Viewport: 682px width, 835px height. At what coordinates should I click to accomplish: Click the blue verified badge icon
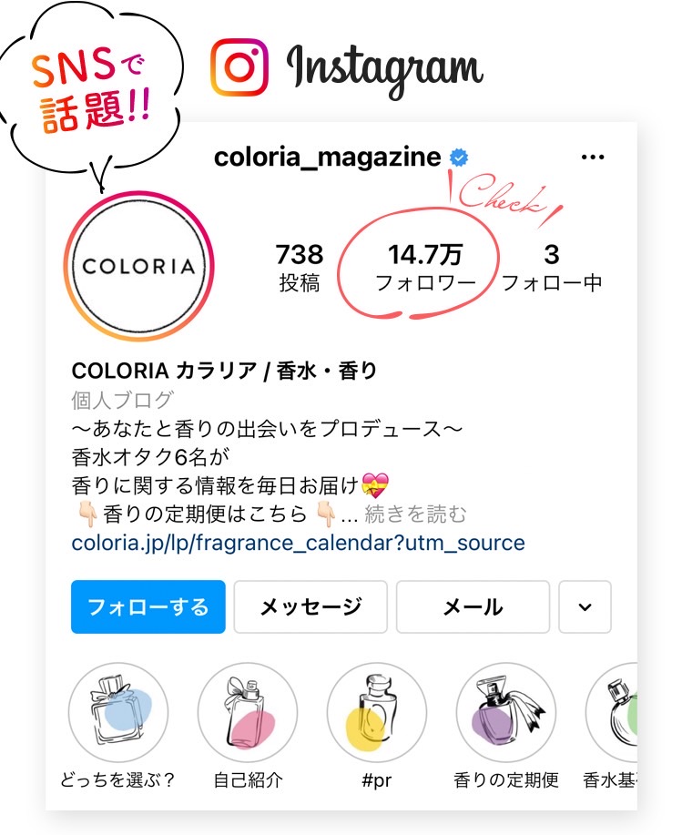pyautogui.click(x=459, y=158)
